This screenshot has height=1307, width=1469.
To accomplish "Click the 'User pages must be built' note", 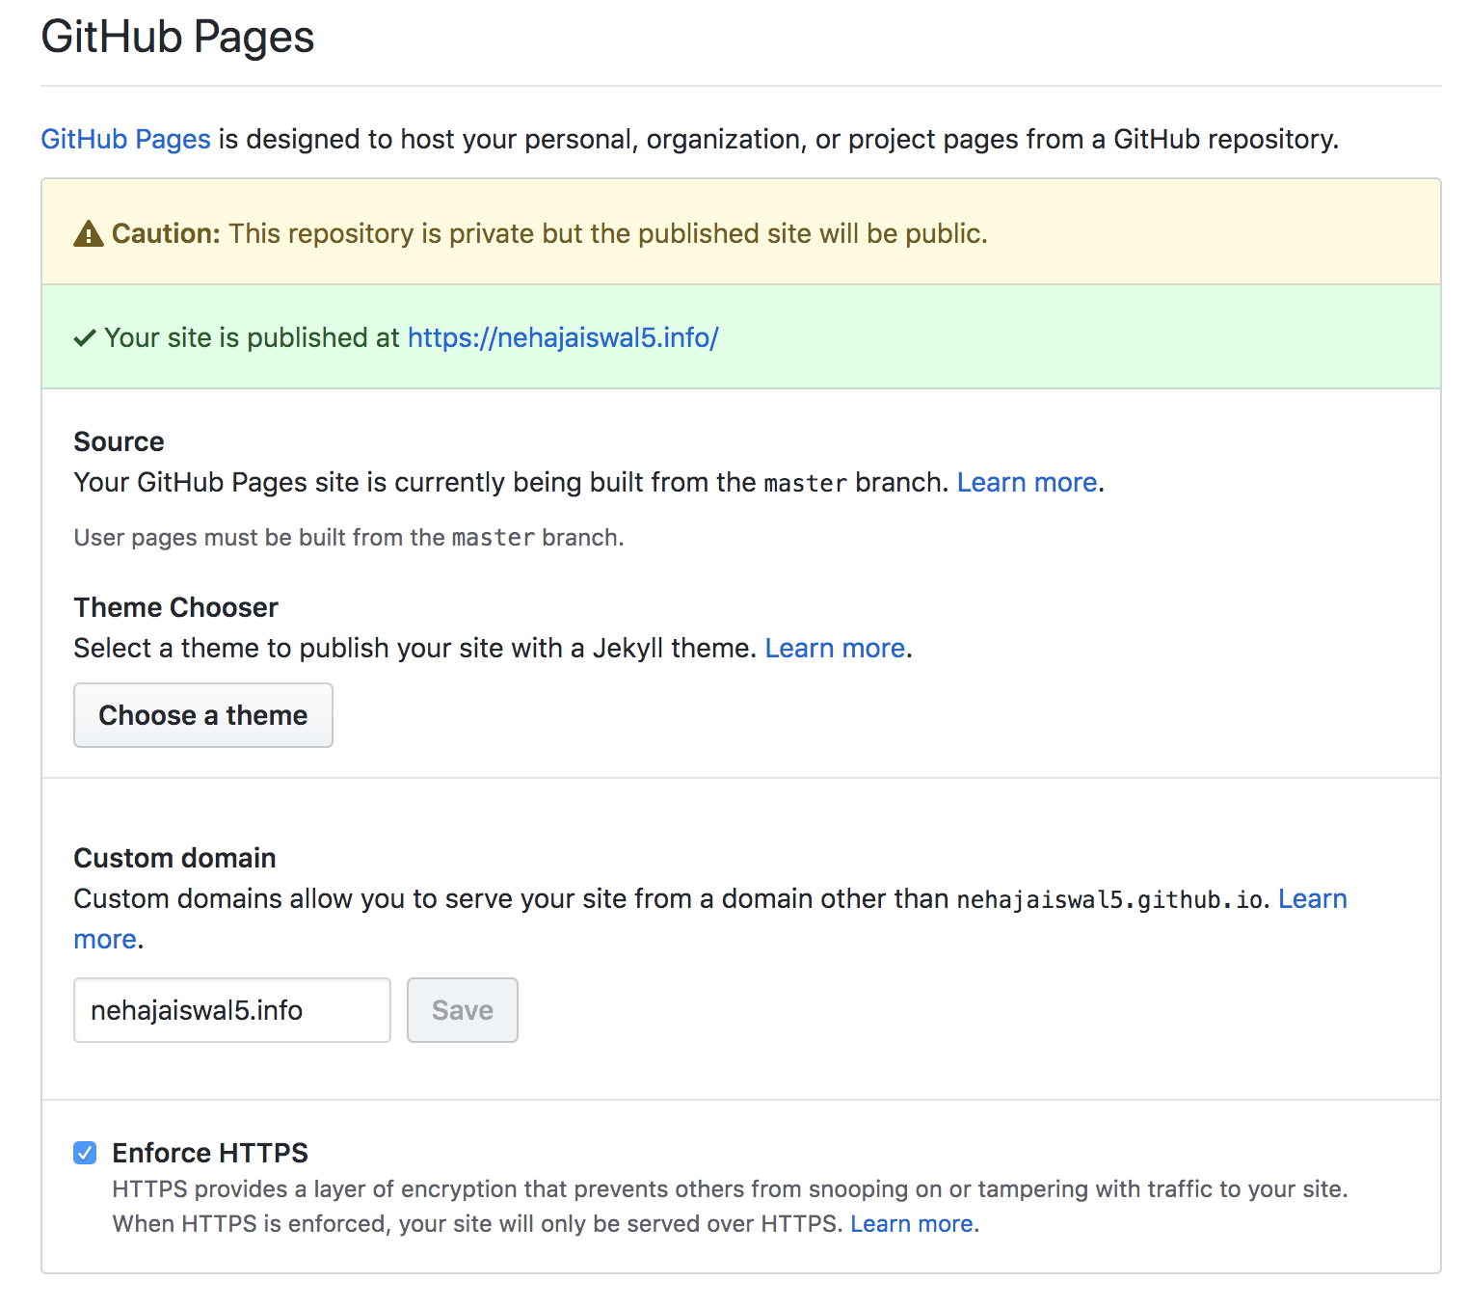I will (x=349, y=537).
